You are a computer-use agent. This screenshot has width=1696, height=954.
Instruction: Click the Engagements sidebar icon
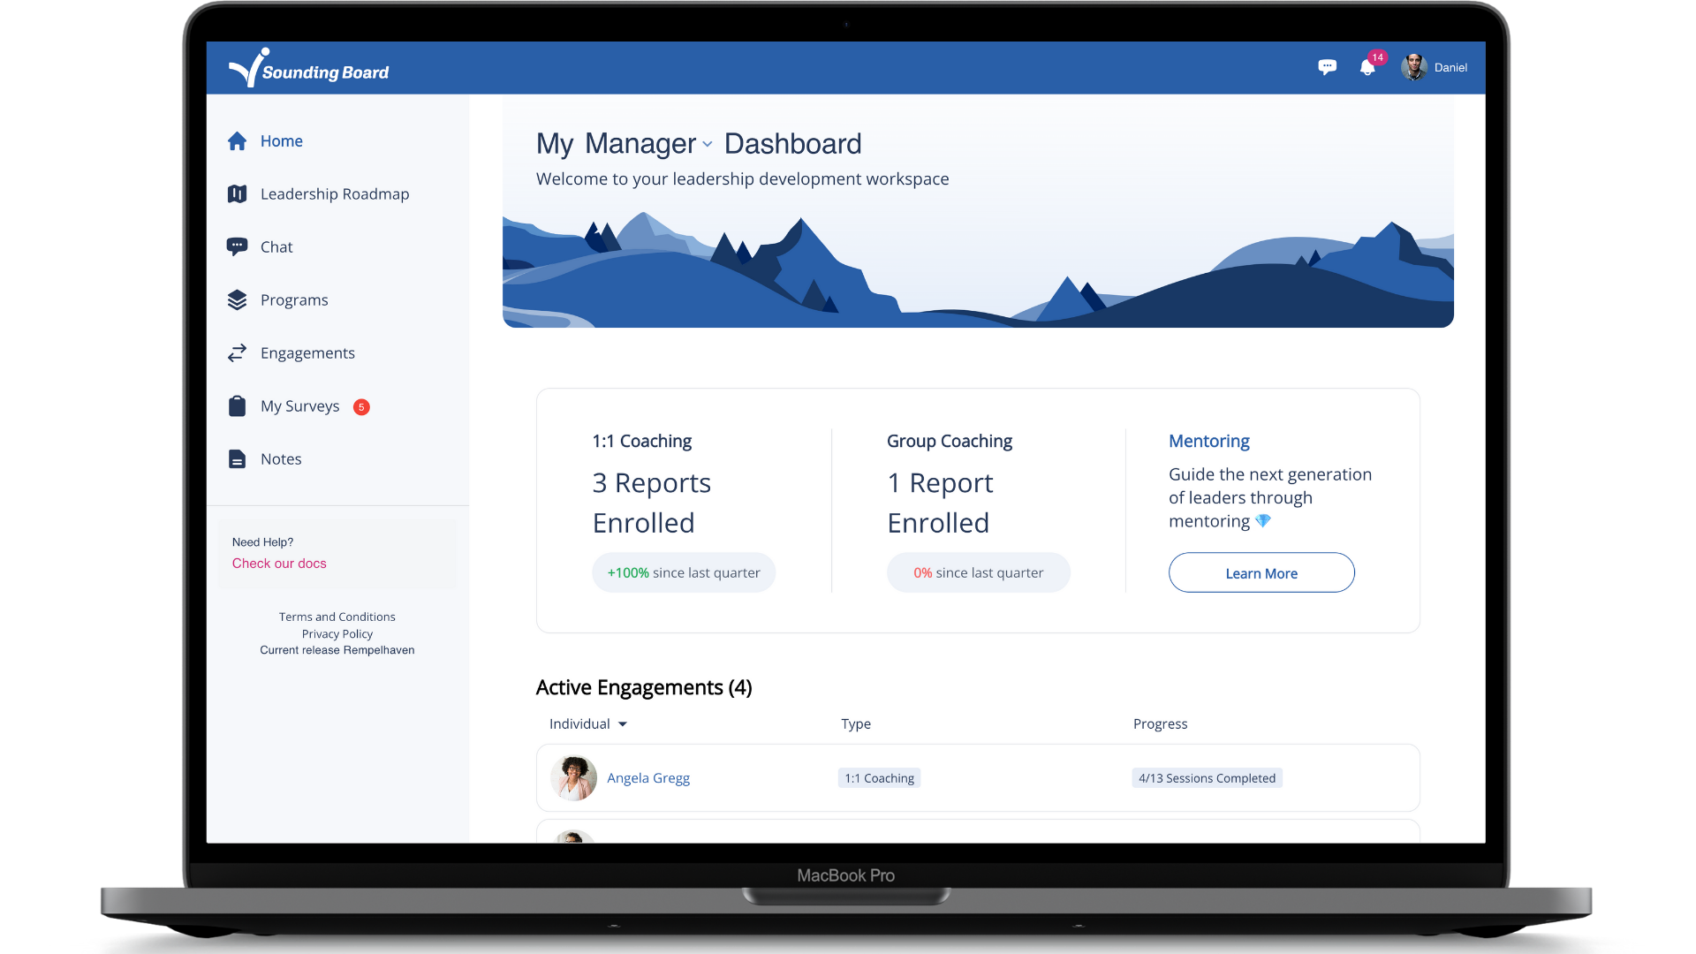[237, 352]
